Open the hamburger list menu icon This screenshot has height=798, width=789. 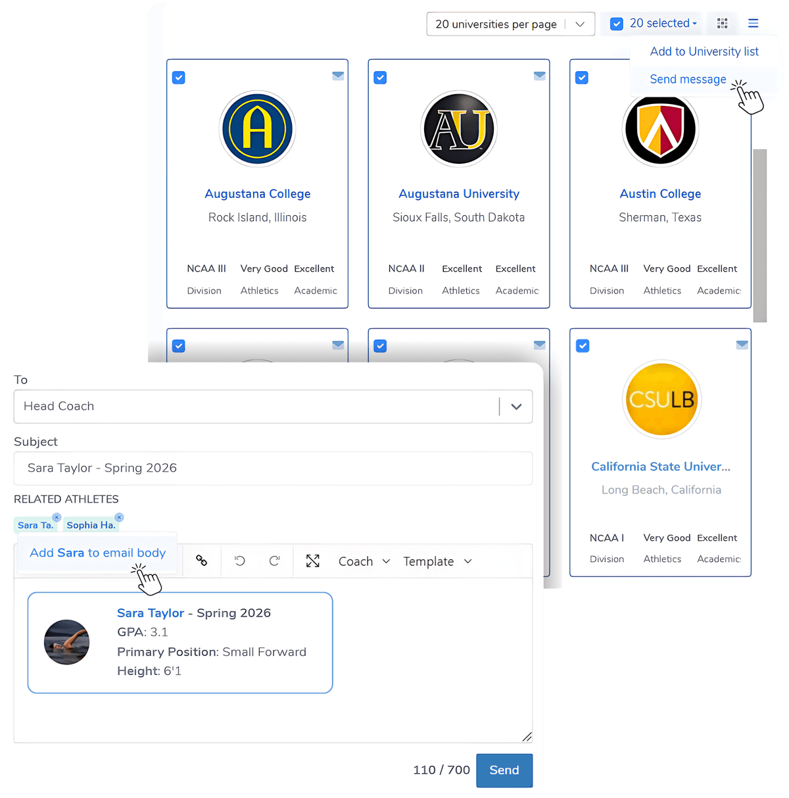753,24
